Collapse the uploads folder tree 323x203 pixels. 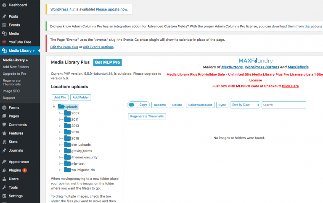pos(55,107)
